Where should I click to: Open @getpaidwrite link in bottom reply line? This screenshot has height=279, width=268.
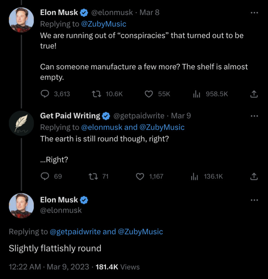click(75, 231)
